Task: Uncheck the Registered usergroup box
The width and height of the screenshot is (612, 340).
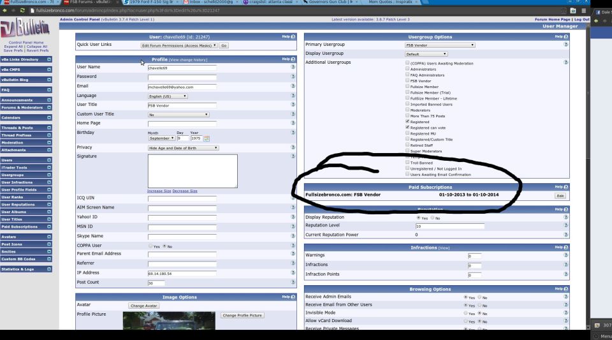Action: click(x=407, y=121)
